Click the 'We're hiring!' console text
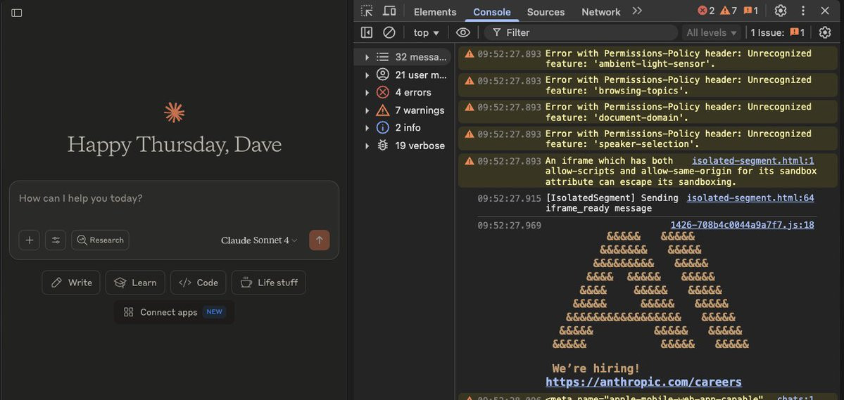The width and height of the screenshot is (844, 400). 596,369
